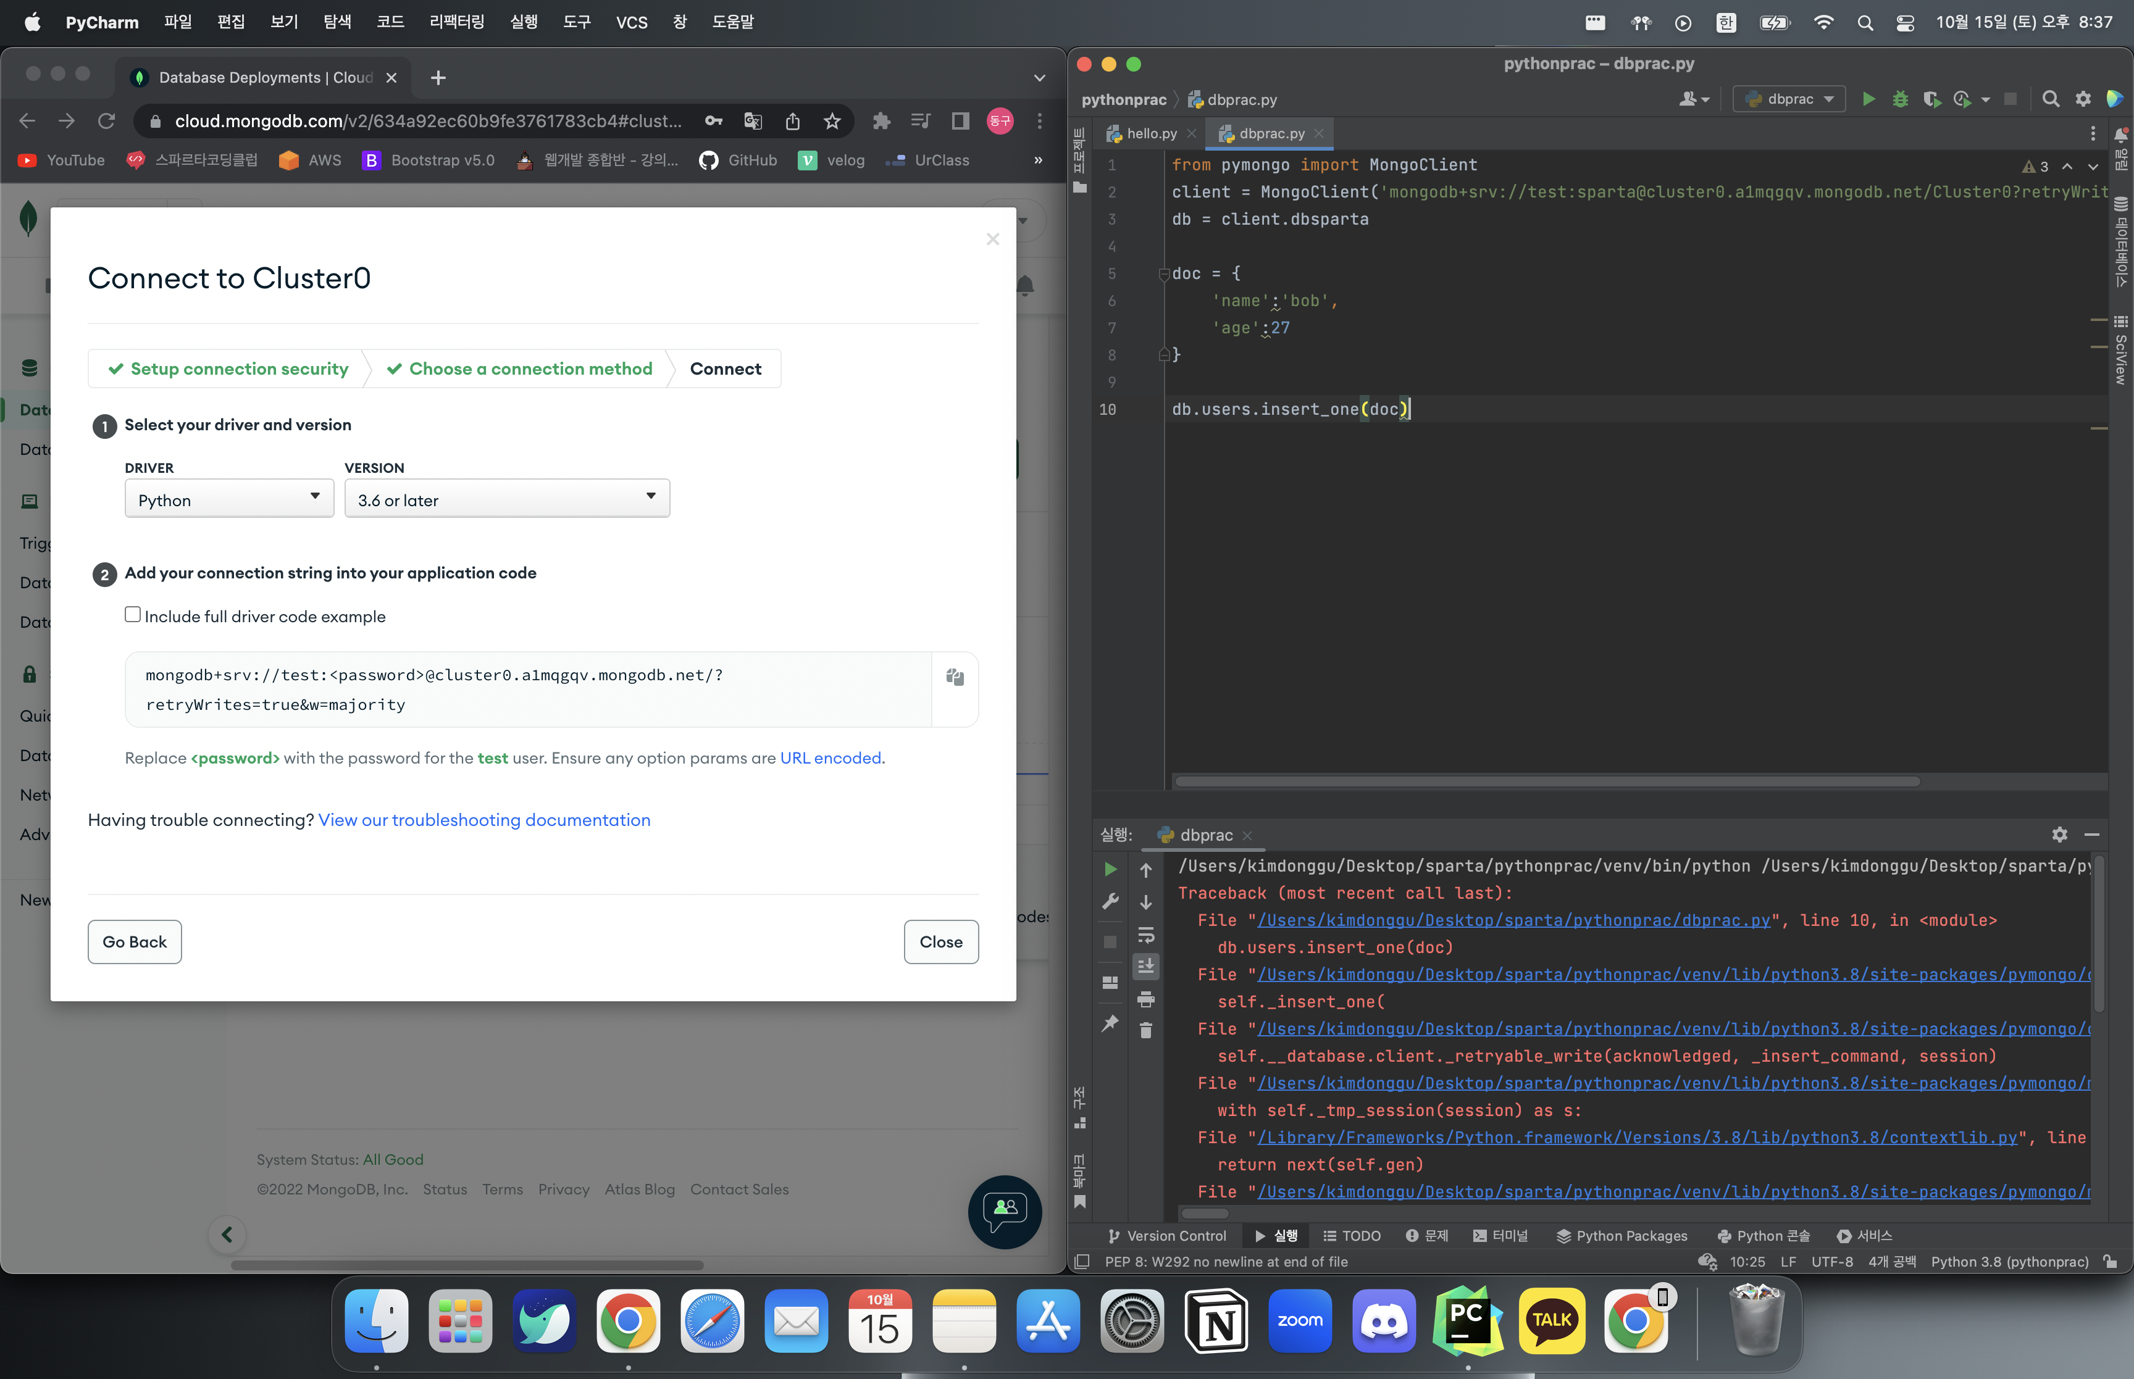Toggle read-only lock in PyCharm status bar
The height and width of the screenshot is (1379, 2134).
tap(2111, 1262)
